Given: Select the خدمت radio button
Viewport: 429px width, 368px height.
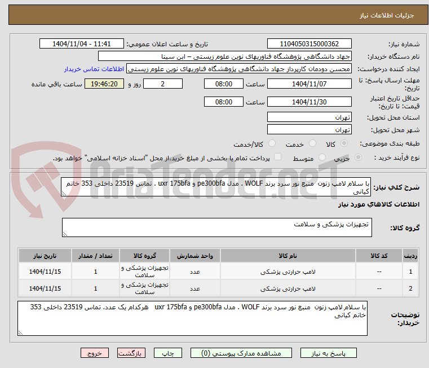Looking at the screenshot, I should 312,143.
